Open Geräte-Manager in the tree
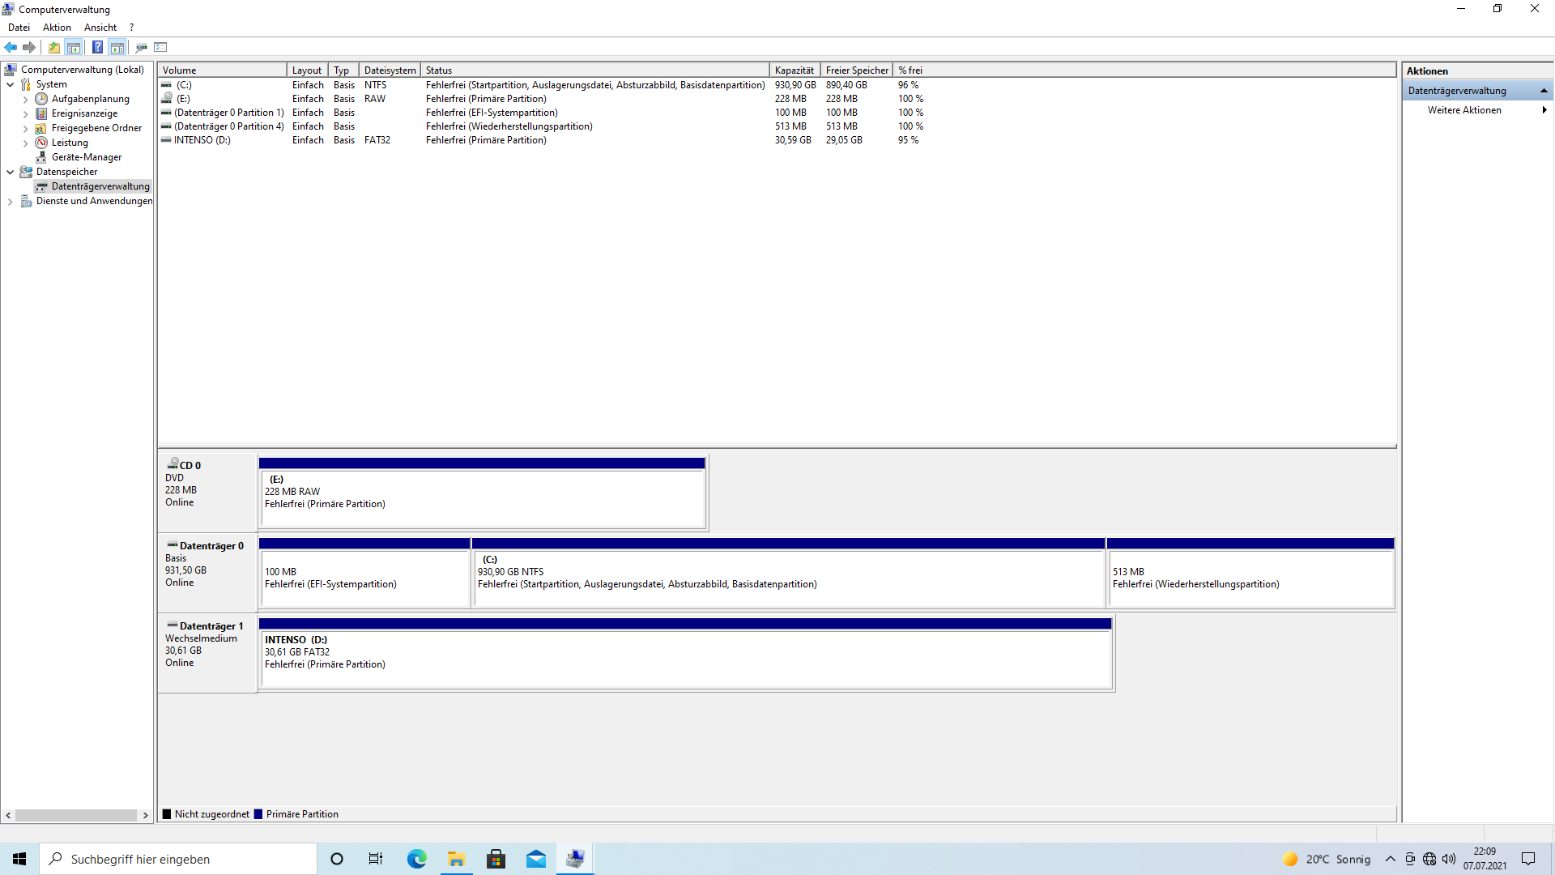This screenshot has width=1555, height=875. [x=86, y=157]
